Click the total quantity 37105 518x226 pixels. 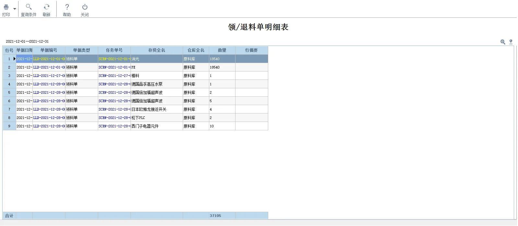222,216
